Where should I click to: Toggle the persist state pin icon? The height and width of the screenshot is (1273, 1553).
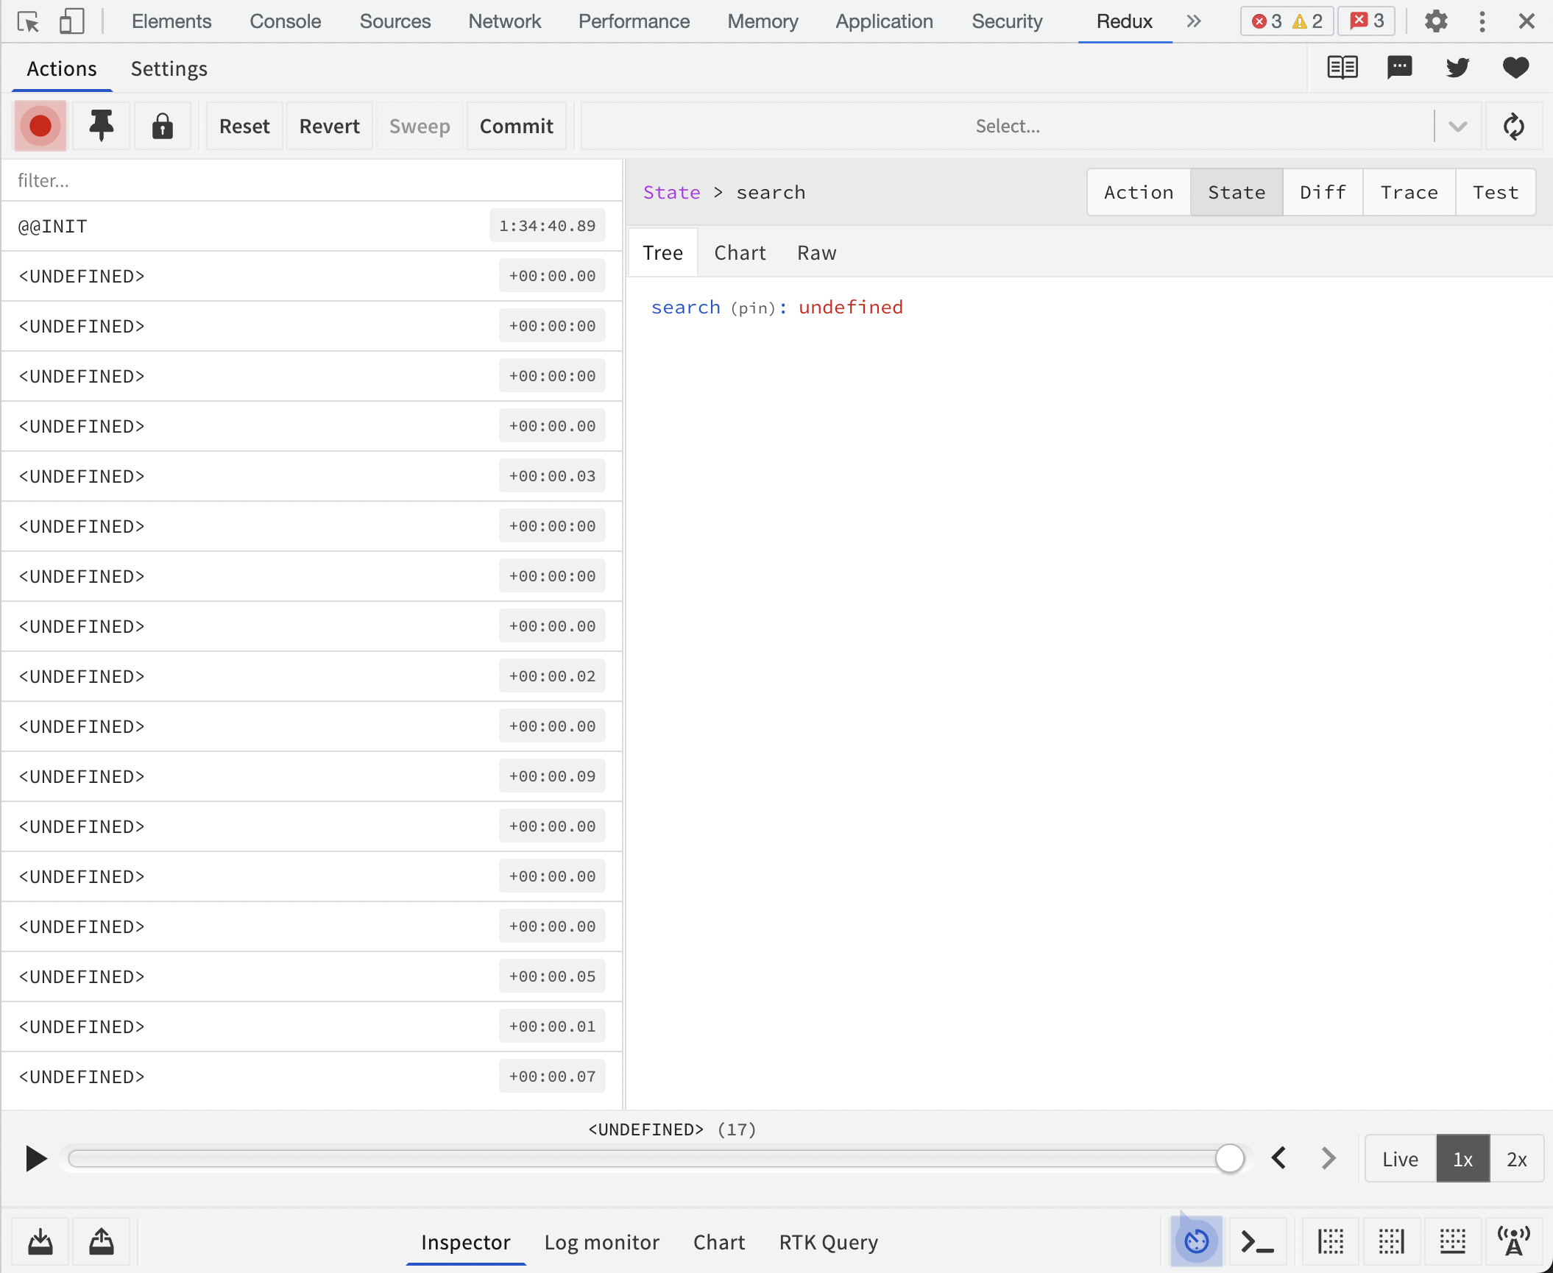coord(102,126)
